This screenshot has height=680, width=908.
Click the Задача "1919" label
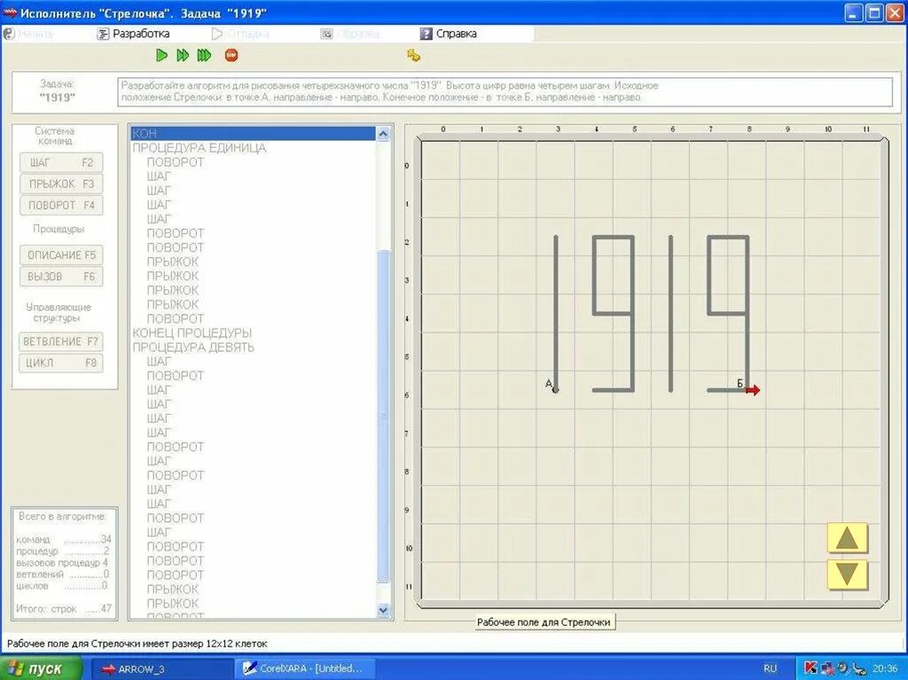(x=58, y=91)
